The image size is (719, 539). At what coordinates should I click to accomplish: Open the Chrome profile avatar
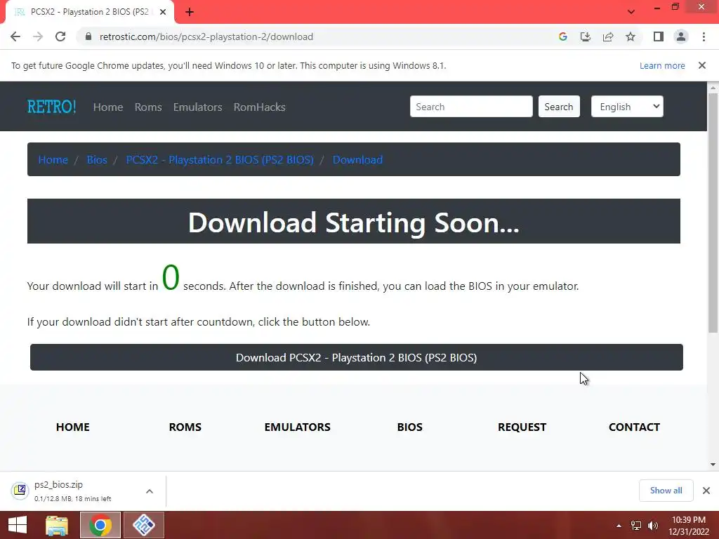pyautogui.click(x=681, y=36)
